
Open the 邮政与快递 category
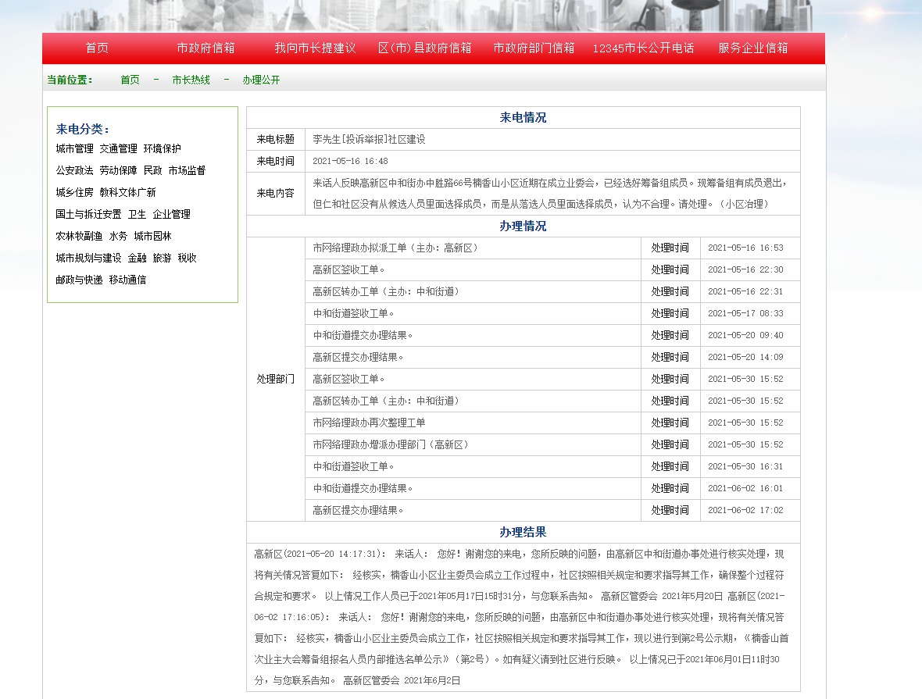pyautogui.click(x=80, y=280)
